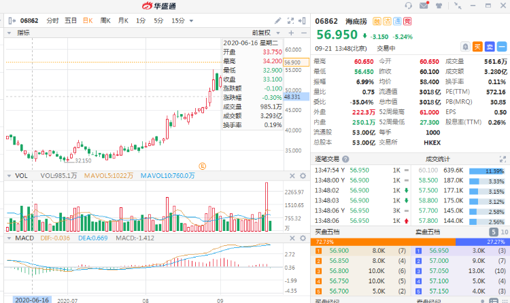Click the price alert bell icon
The image size is (510, 303).
(464, 47)
